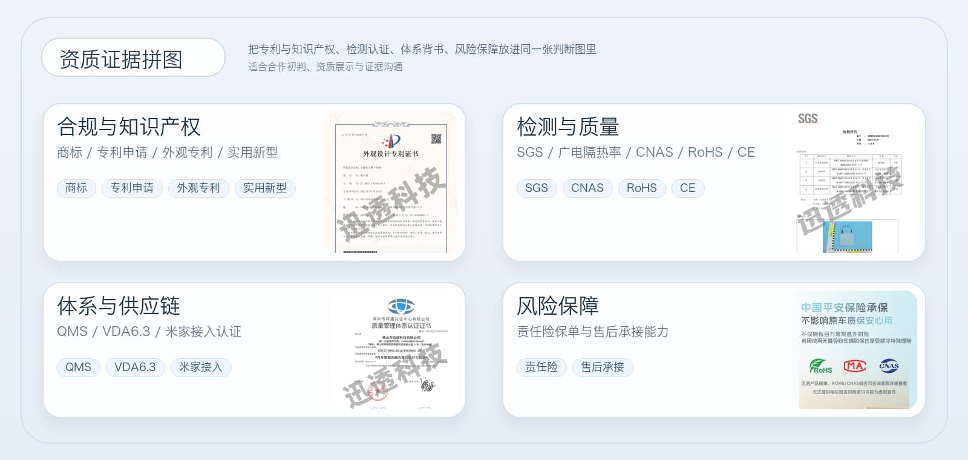The image size is (968, 460).
Task: Select the 专利申请 tag chip
Action: tap(132, 188)
